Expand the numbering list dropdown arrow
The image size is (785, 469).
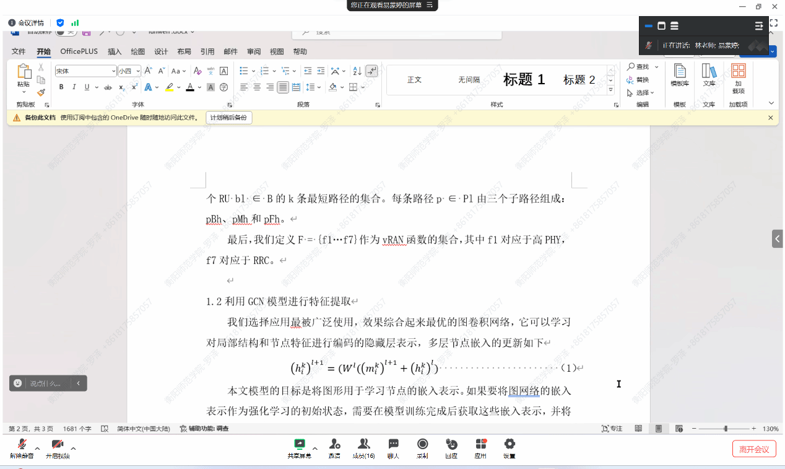point(274,71)
